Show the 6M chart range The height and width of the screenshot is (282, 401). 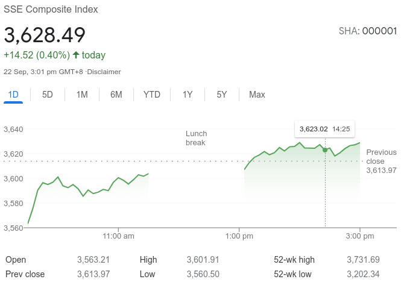point(116,95)
